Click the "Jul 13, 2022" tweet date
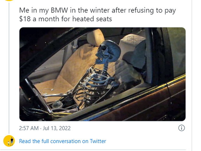This screenshot has height=151, width=201. [x=56, y=128]
